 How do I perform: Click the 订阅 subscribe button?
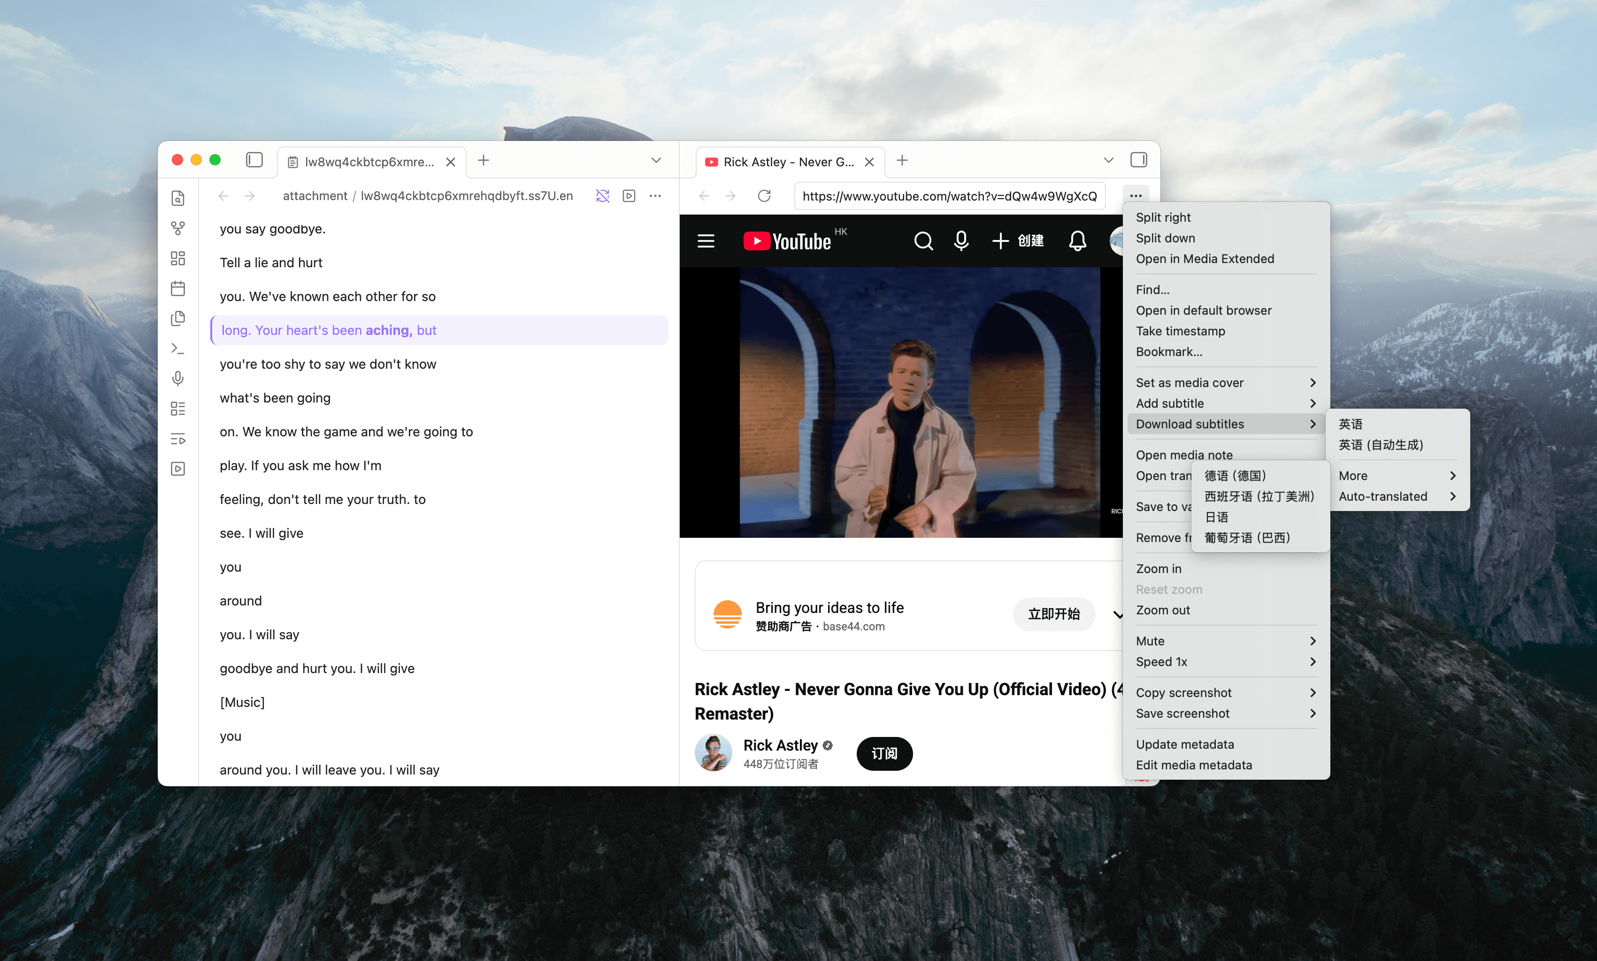click(884, 754)
